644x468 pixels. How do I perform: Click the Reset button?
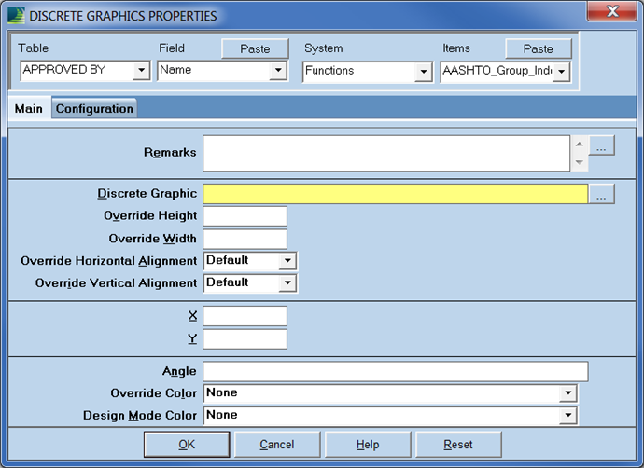pyautogui.click(x=458, y=444)
